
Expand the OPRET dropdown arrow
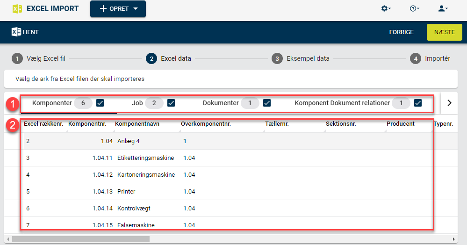click(x=136, y=8)
